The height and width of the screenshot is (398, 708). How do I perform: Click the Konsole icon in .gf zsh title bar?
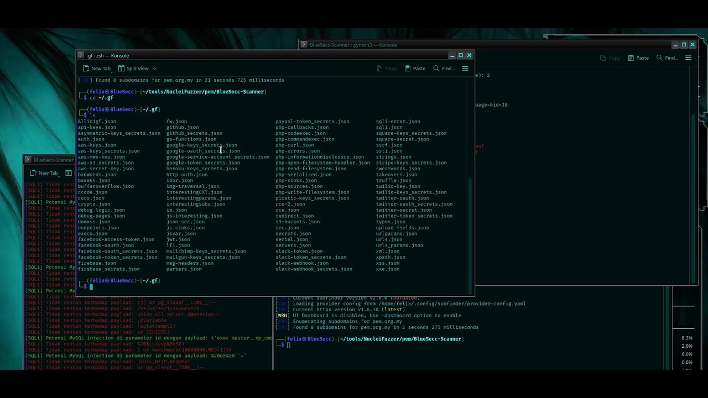[81, 55]
